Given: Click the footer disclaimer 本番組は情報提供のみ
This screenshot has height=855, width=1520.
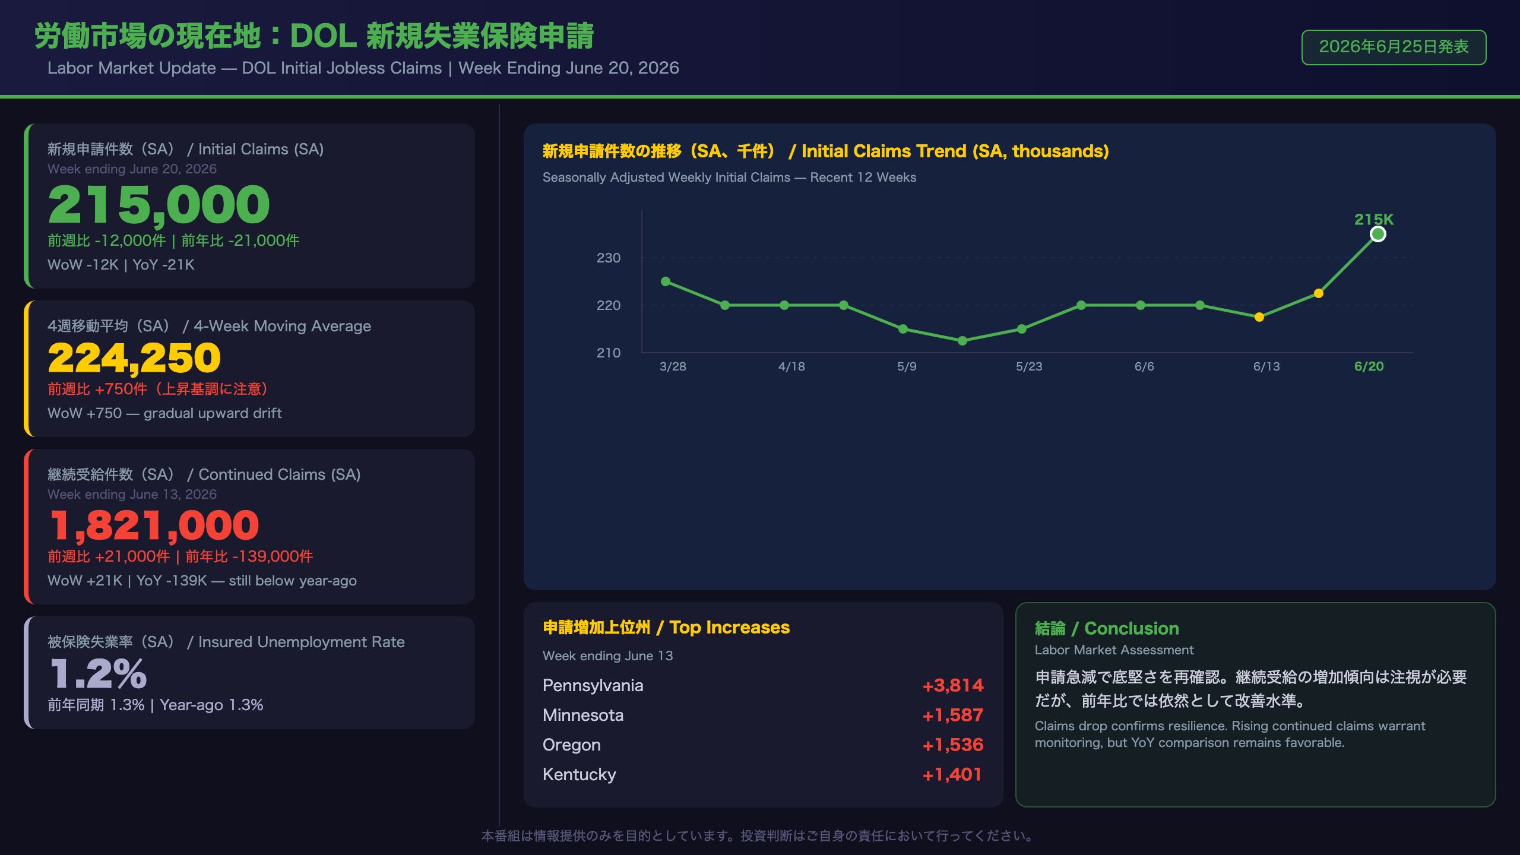Looking at the screenshot, I should click(759, 836).
